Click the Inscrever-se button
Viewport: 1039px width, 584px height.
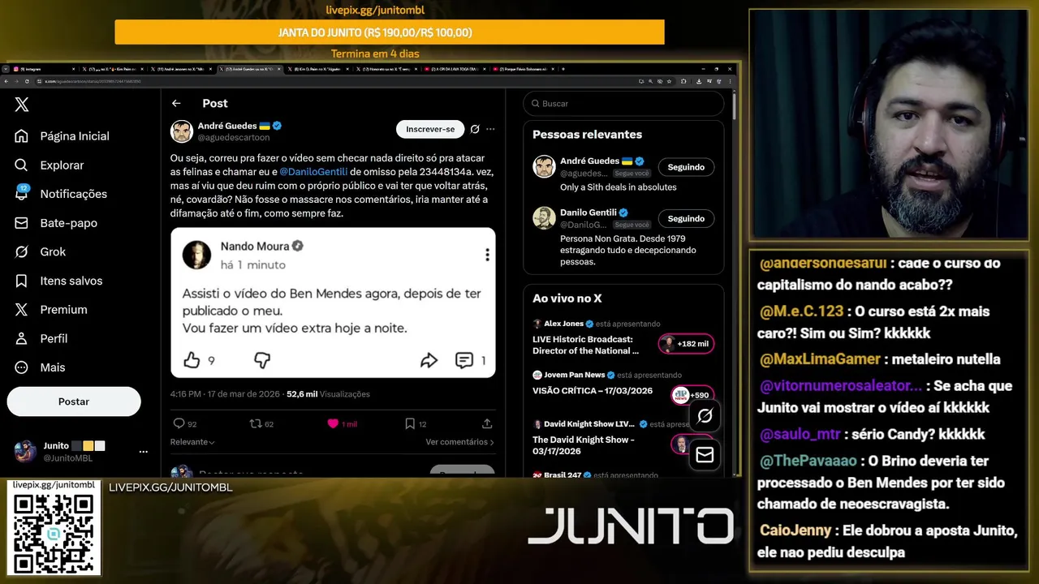(430, 129)
